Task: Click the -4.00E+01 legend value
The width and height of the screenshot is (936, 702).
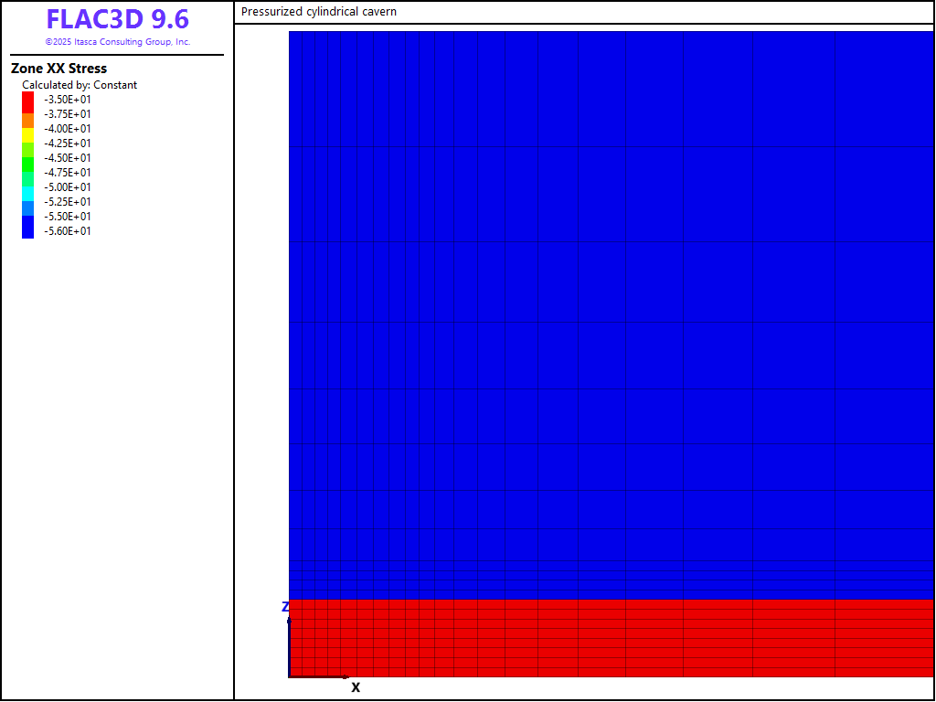Action: (68, 129)
